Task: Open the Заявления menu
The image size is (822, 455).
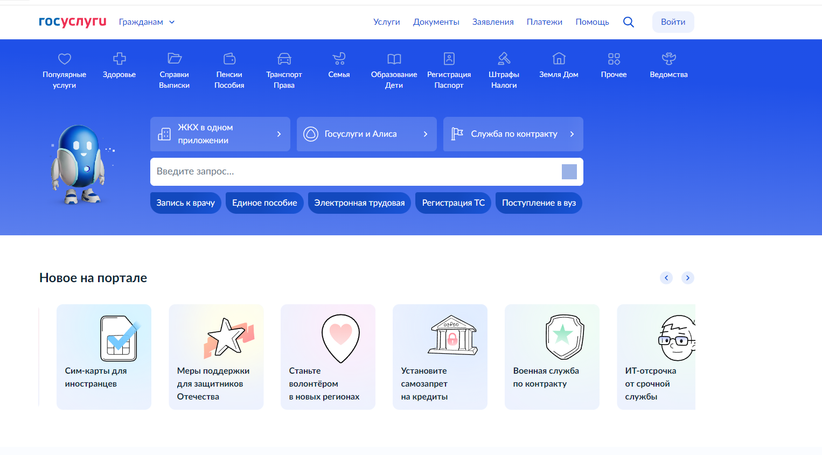Action: point(493,22)
